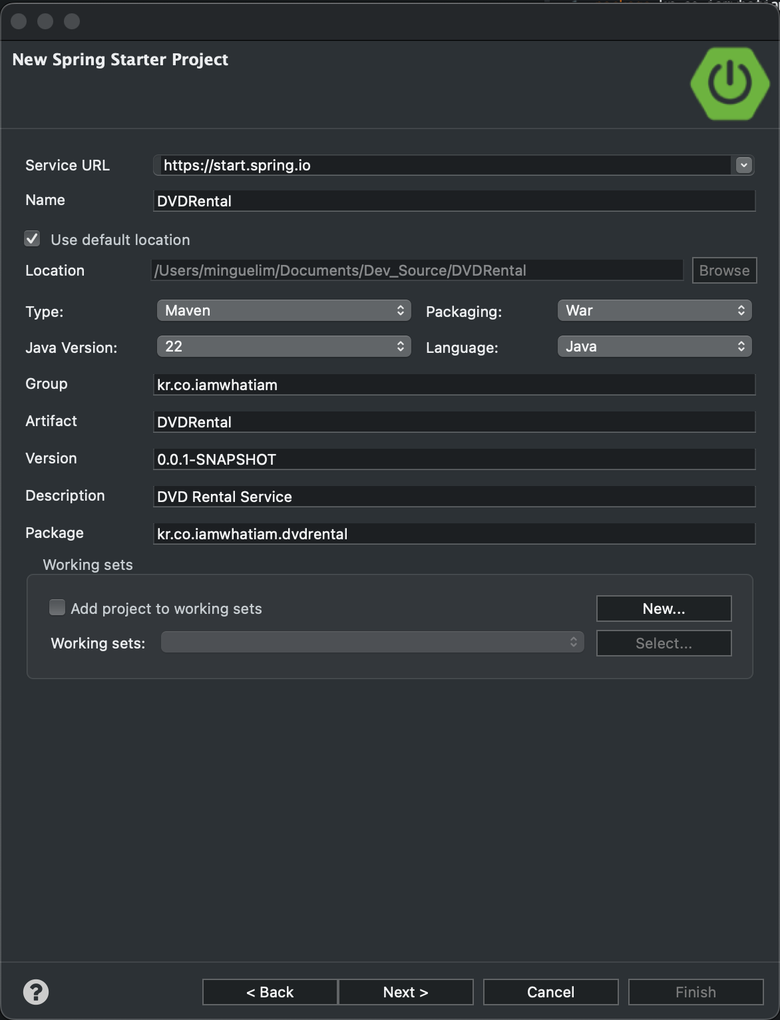
Task: Open the Packaging dropdown showing War
Action: (x=654, y=310)
